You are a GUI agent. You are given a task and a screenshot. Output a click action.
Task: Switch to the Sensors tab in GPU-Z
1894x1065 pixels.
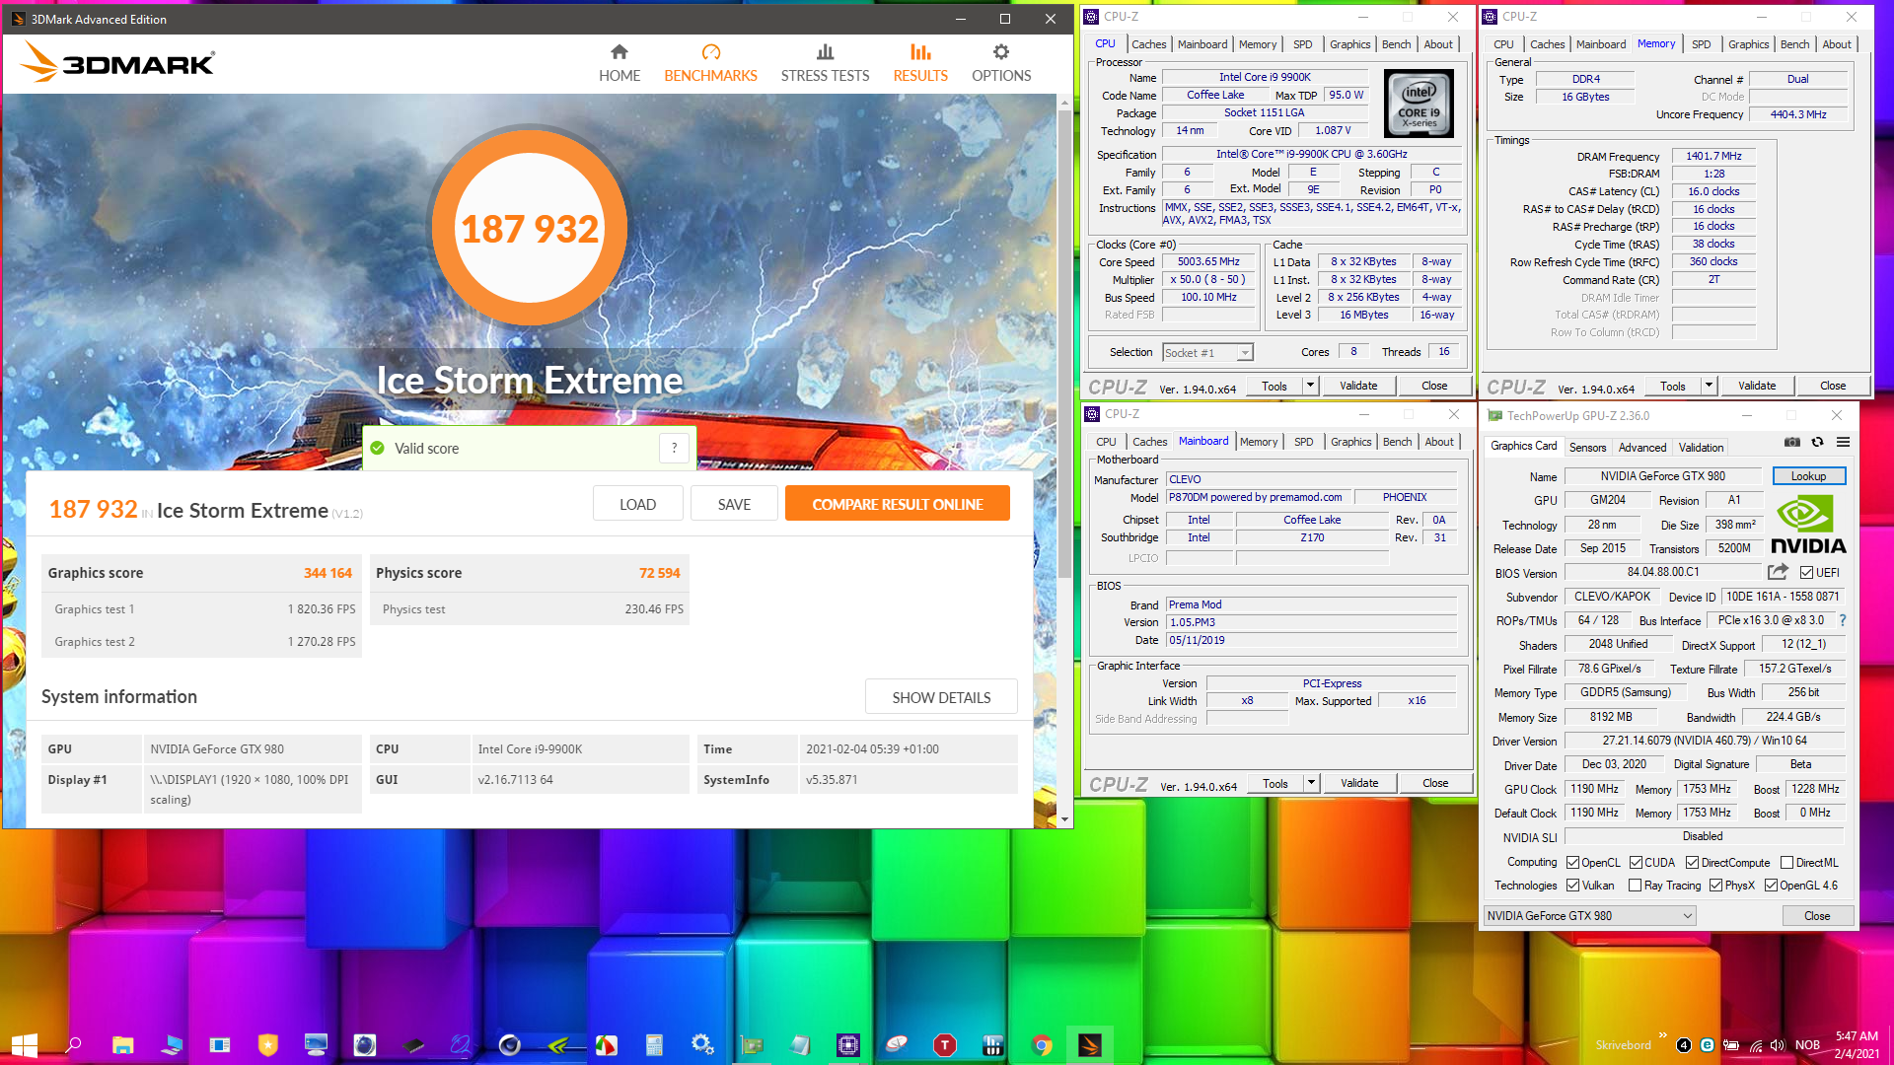[x=1587, y=447]
